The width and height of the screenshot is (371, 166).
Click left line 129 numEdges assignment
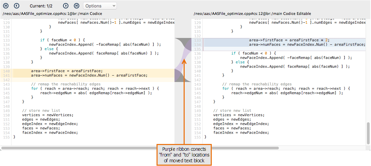click(x=116, y=22)
